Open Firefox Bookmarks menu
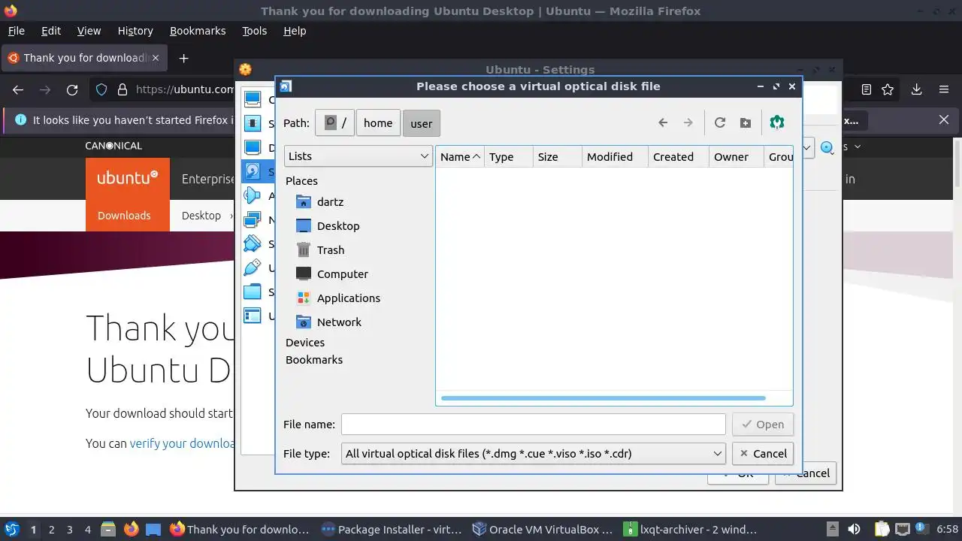This screenshot has height=541, width=962. coord(198,31)
